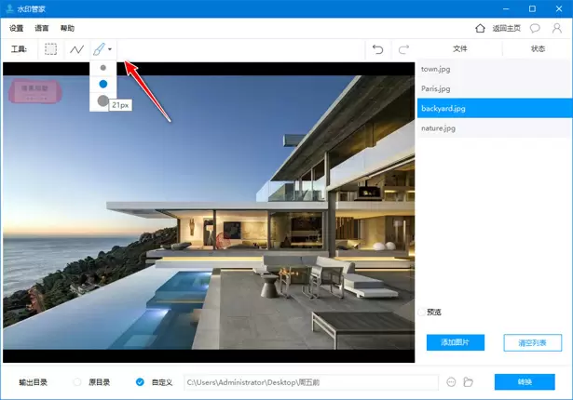The image size is (573, 400).
Task: Click the 状态 column header
Action: coord(538,48)
